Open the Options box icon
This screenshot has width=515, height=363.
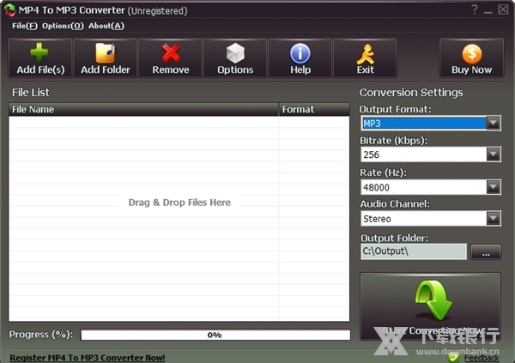(235, 53)
